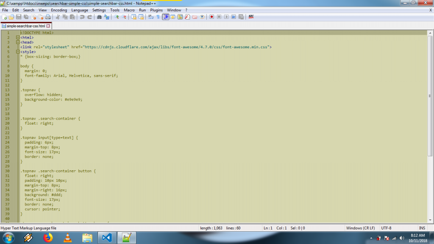
Task: Click the UTF-8 encoding status entry
Action: 386,228
